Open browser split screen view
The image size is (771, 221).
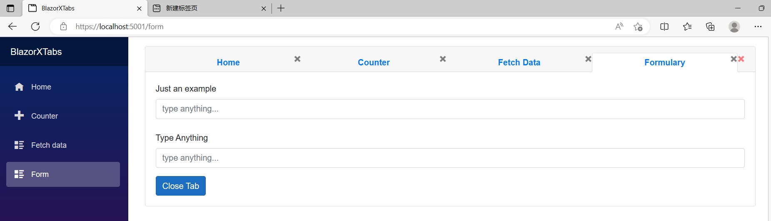[664, 27]
